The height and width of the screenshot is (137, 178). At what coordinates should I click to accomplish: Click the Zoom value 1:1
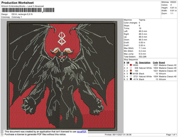point(172,14)
